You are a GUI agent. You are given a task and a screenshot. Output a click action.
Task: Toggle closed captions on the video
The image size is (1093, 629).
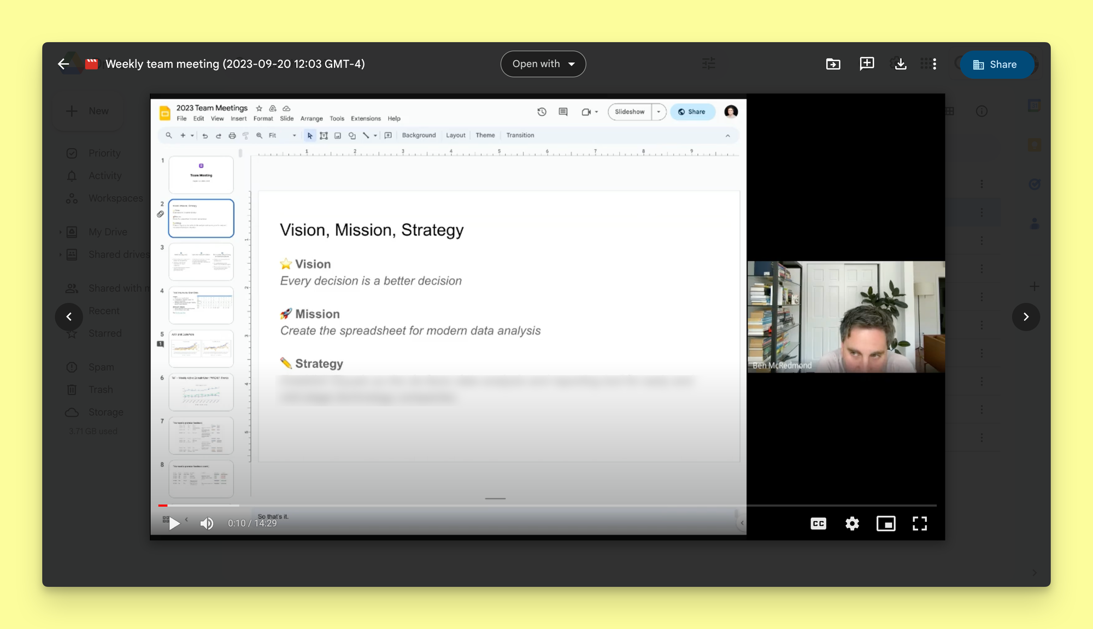pos(818,524)
